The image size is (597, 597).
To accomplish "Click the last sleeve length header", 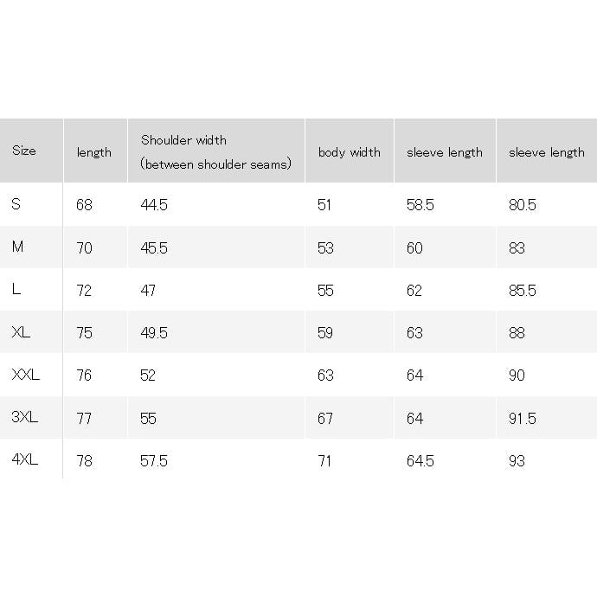I will [x=546, y=152].
